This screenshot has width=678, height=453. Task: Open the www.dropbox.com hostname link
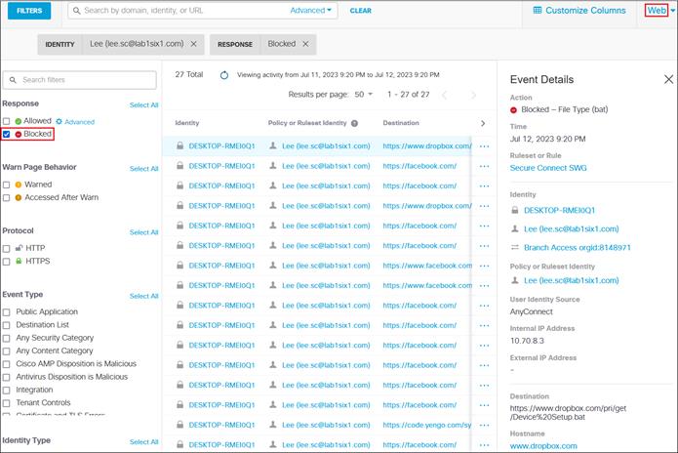click(x=543, y=445)
